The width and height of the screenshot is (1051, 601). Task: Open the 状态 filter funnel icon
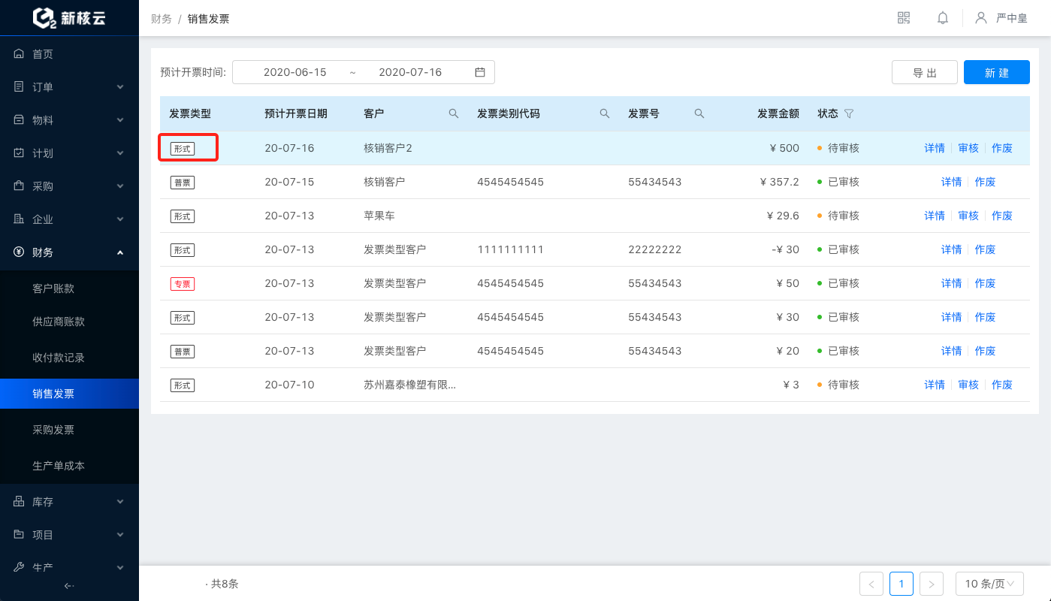pos(849,113)
